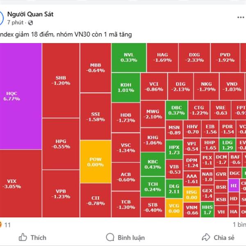Image resolution: width=246 pixels, height=246 pixels.
Task: Select the VIX -3.05% tile
Action: click(x=20, y=183)
